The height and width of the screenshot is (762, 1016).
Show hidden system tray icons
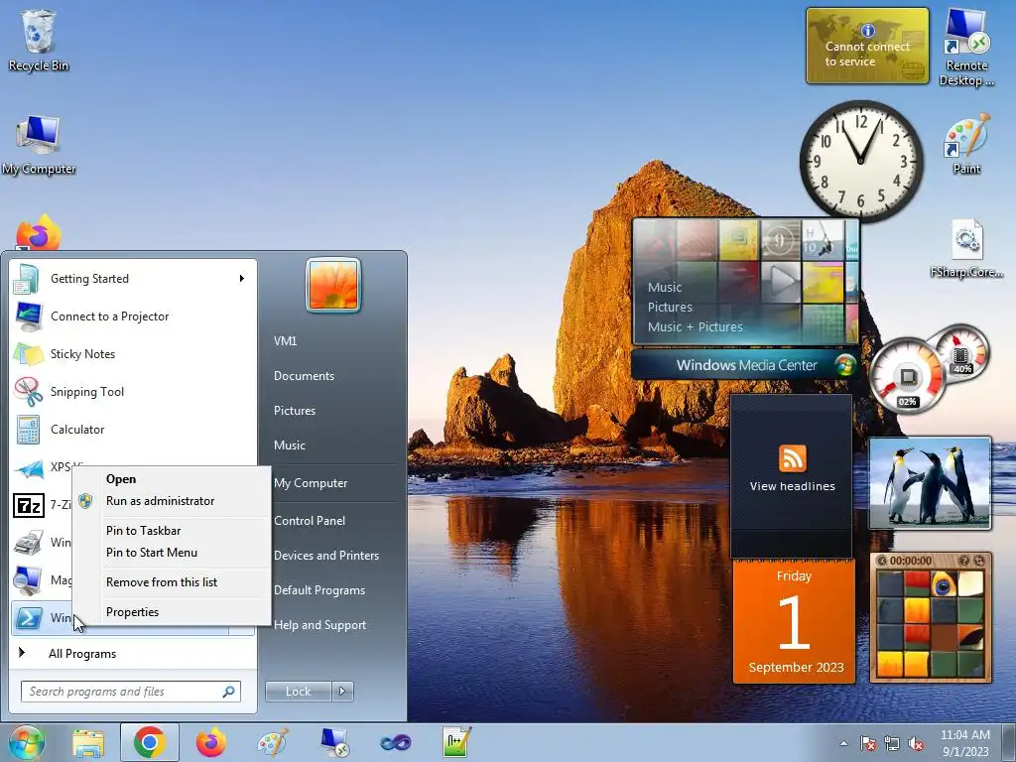click(x=843, y=744)
